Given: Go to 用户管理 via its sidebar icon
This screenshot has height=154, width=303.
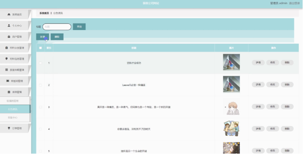Looking at the screenshot, I should [x=9, y=37].
